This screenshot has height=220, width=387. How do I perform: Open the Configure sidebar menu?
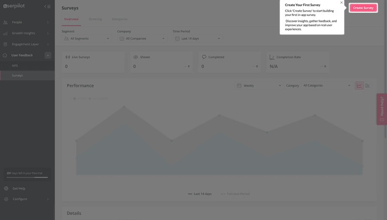point(27,199)
